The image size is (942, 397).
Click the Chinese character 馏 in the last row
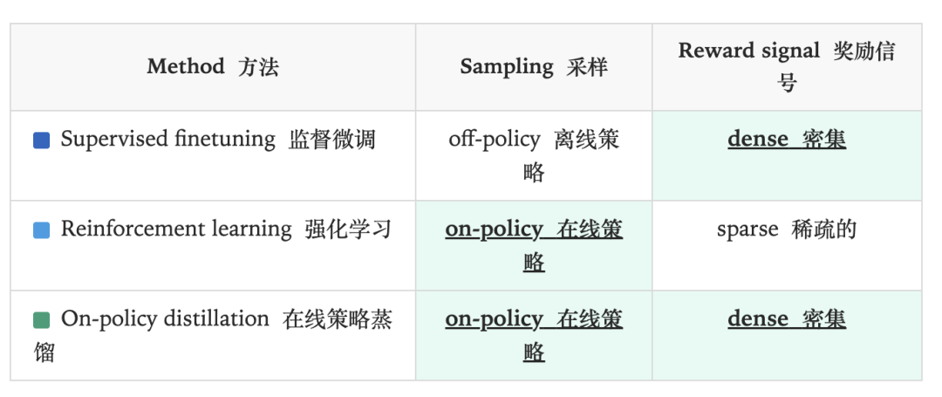[44, 353]
